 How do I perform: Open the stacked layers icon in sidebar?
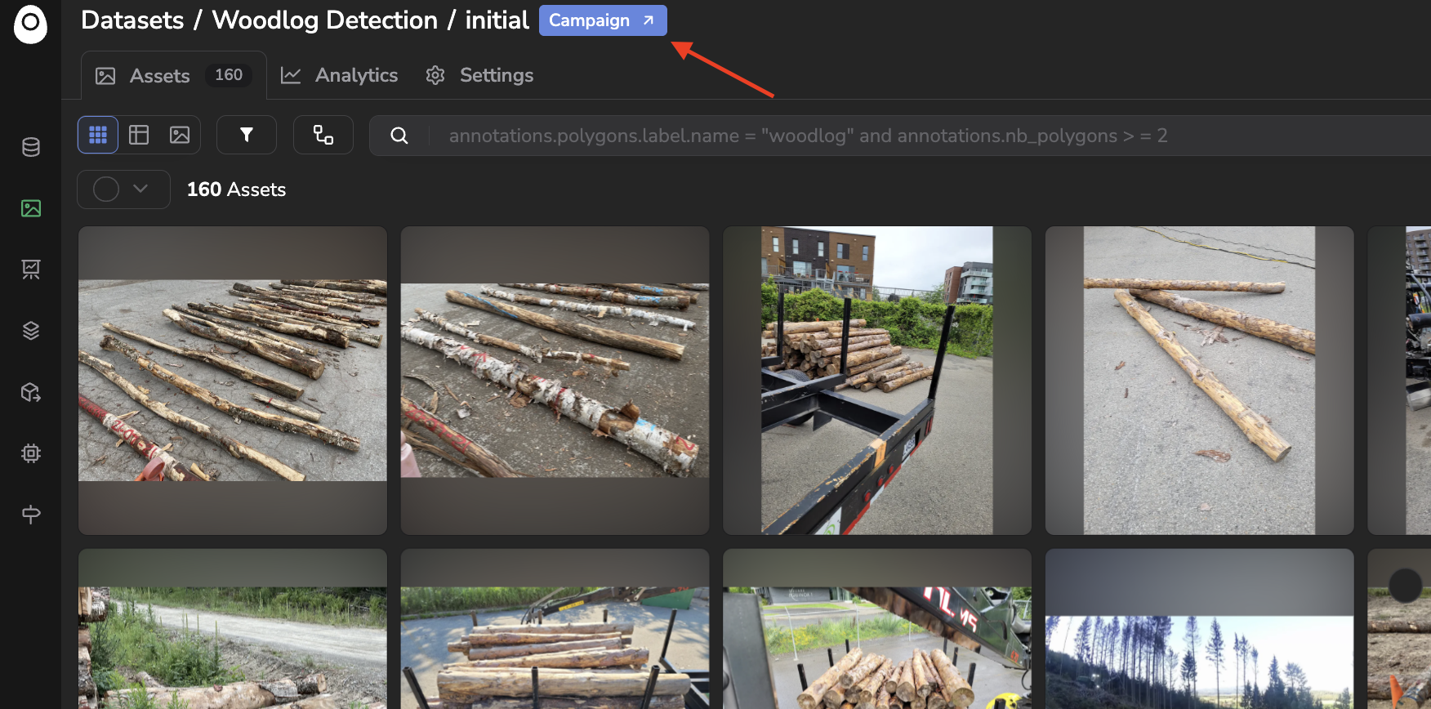point(31,331)
